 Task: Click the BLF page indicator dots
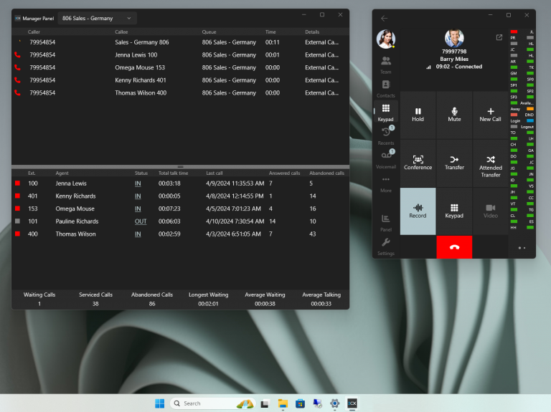tap(522, 248)
